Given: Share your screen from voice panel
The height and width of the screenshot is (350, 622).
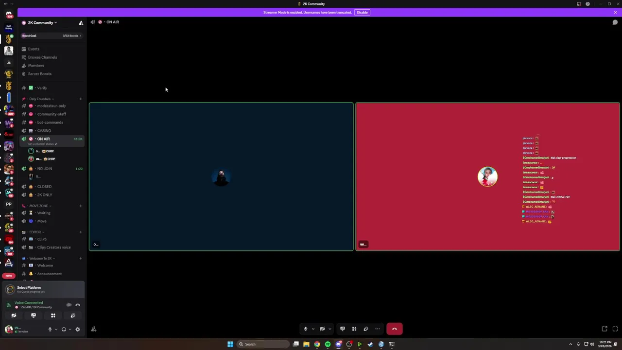Looking at the screenshot, I should pyautogui.click(x=34, y=315).
